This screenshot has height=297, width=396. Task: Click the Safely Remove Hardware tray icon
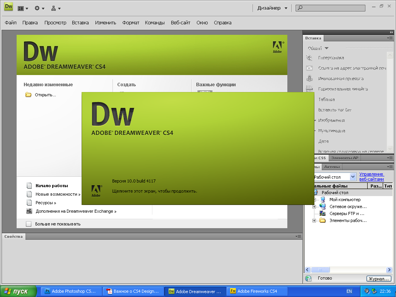click(374, 291)
